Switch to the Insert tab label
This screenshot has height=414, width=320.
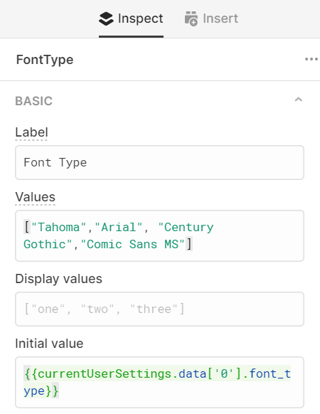(x=220, y=18)
